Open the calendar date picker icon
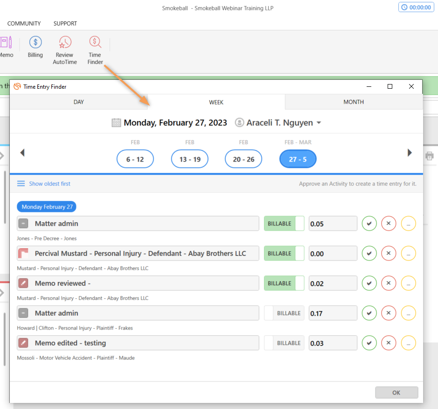The height and width of the screenshot is (409, 438). [x=116, y=123]
